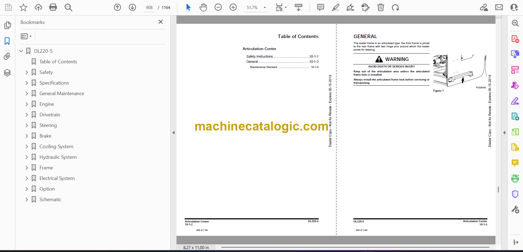This screenshot has width=523, height=252.
Task: Expand the Steering bookmark
Action: click(27, 125)
